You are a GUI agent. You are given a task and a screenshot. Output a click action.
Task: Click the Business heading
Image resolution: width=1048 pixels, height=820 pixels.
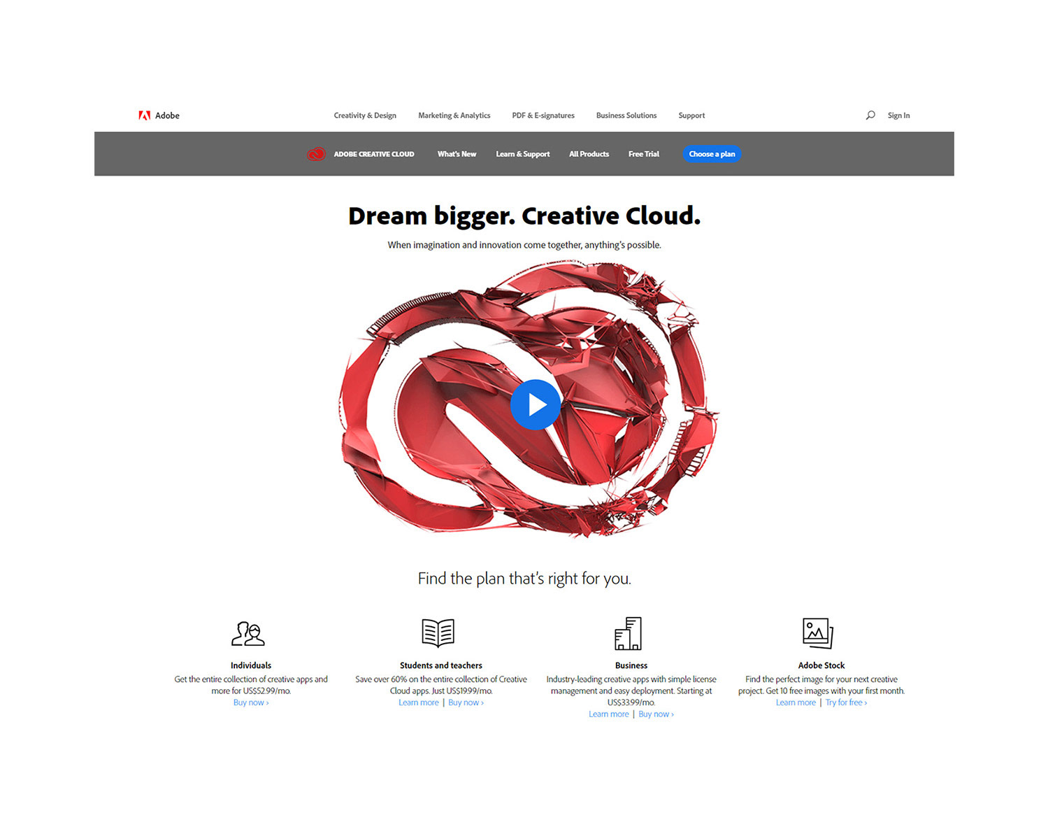pos(631,665)
